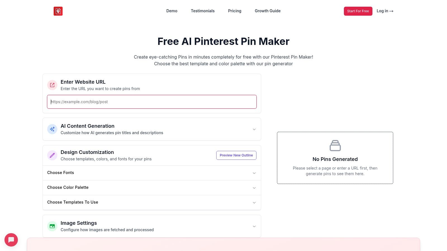Navigate to the Growth Guide

267,11
